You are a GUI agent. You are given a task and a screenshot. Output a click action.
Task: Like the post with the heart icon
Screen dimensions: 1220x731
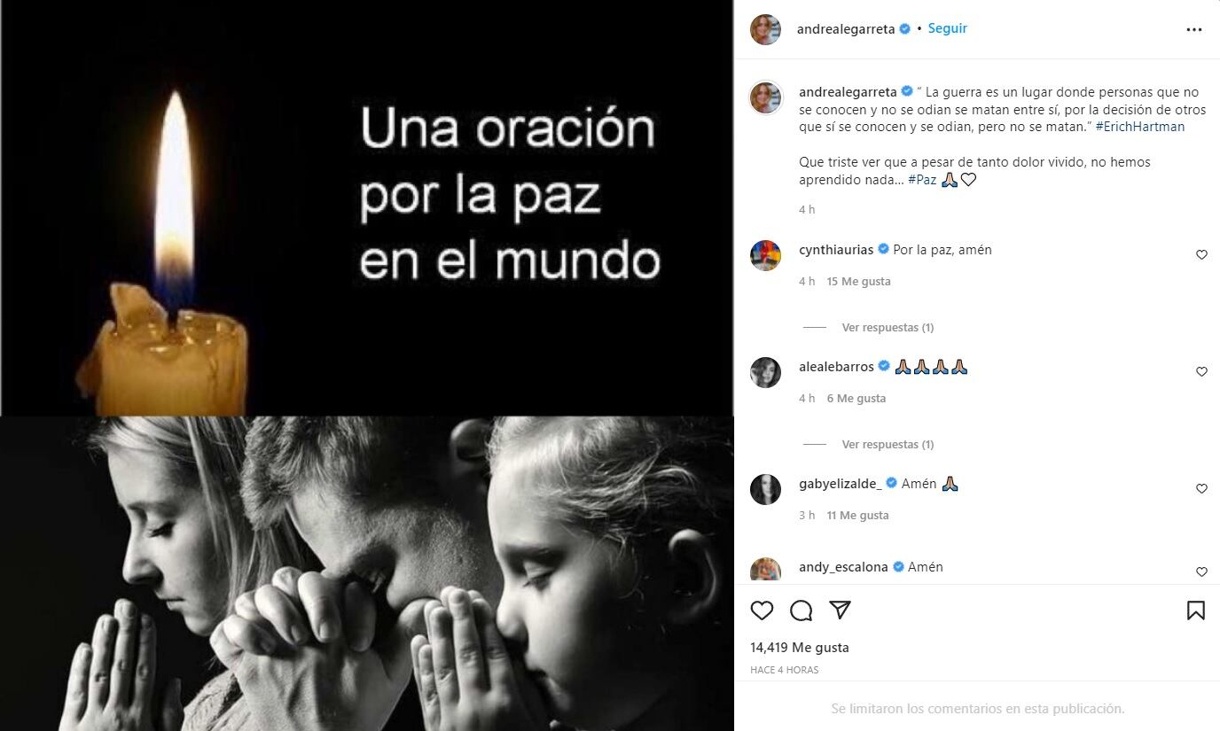pyautogui.click(x=762, y=610)
